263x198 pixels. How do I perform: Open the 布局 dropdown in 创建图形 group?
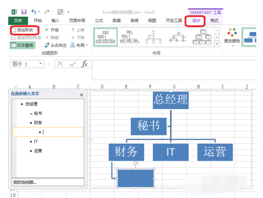pos(79,45)
